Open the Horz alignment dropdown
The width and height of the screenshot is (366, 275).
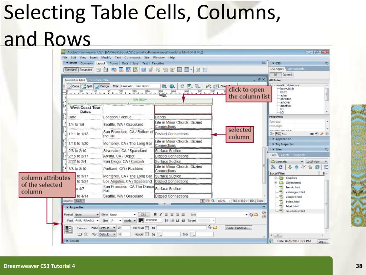click(107, 228)
